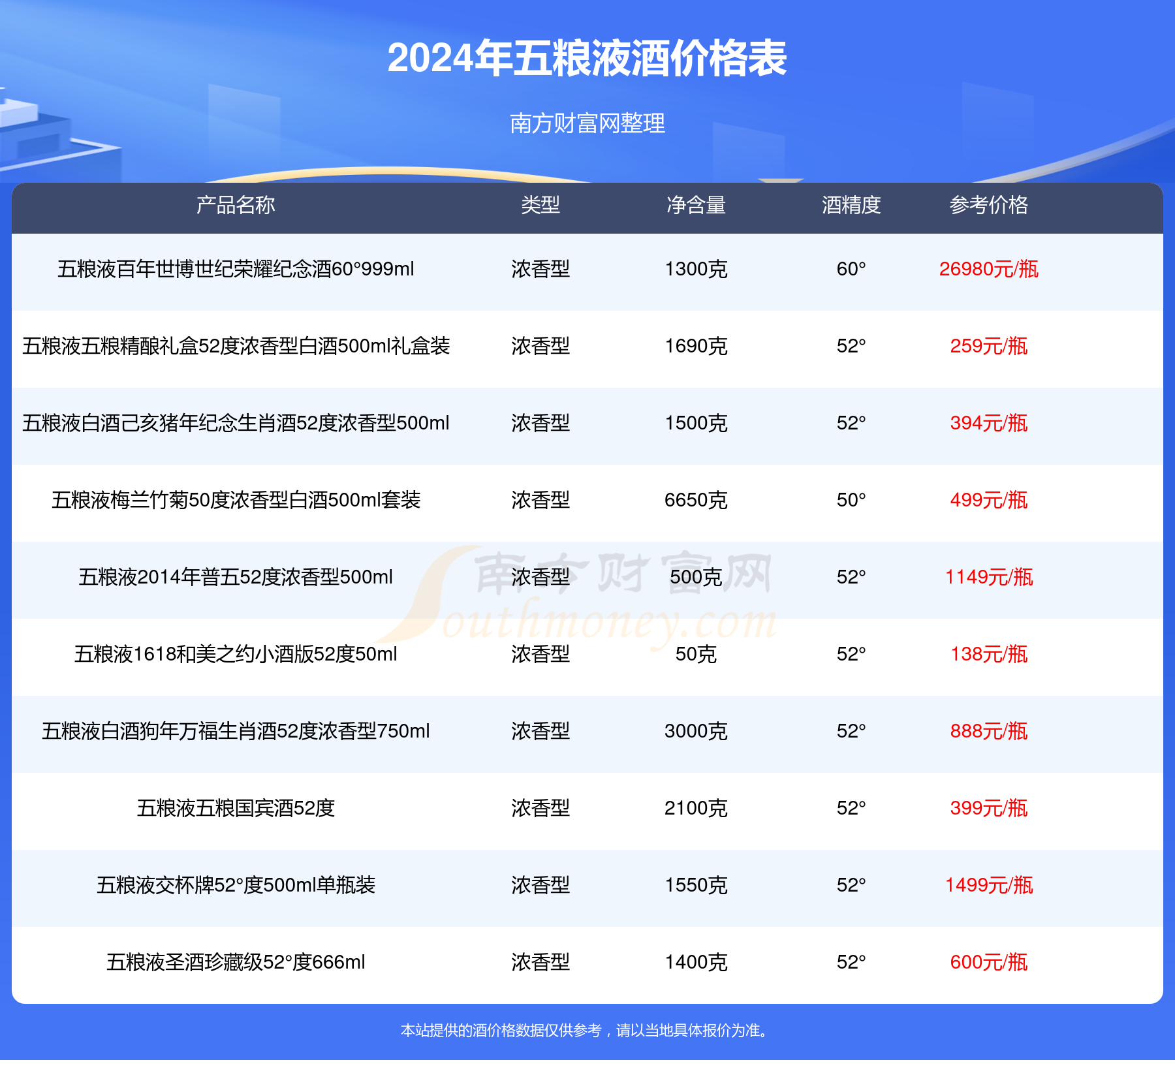The image size is (1175, 1090).
Task: Select 五粮液梅兰竹菊50度浓香型白酒500ml套装 product name
Action: 236,500
